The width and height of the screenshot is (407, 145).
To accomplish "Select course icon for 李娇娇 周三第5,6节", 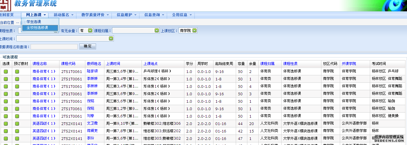I will 6,94.
